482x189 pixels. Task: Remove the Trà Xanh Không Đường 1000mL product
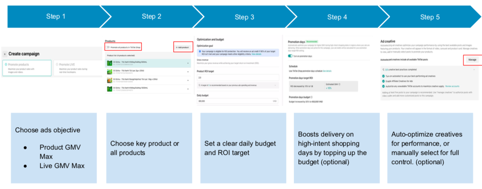point(188,90)
